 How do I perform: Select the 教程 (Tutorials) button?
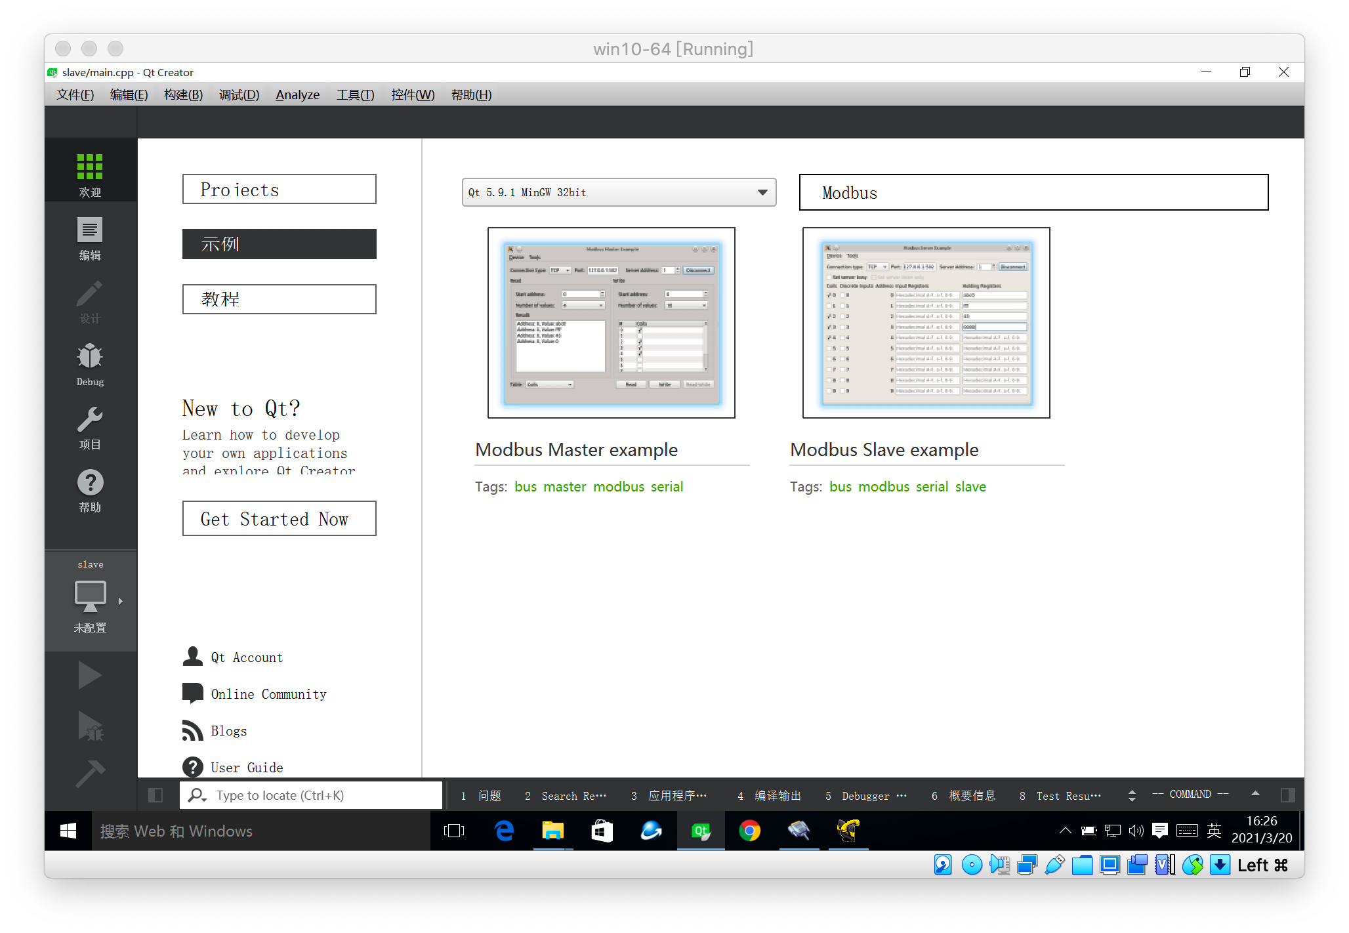click(280, 299)
